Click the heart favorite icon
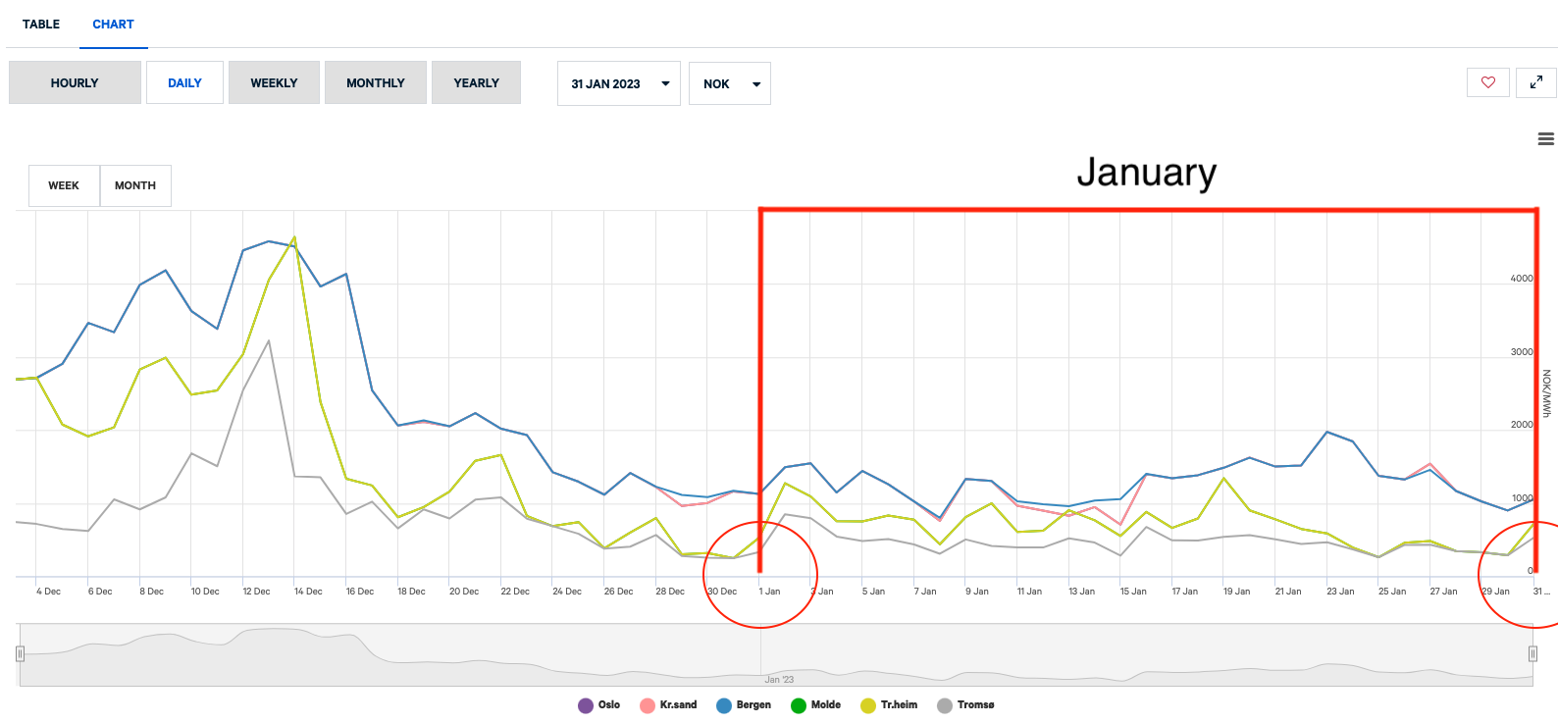 [x=1487, y=82]
